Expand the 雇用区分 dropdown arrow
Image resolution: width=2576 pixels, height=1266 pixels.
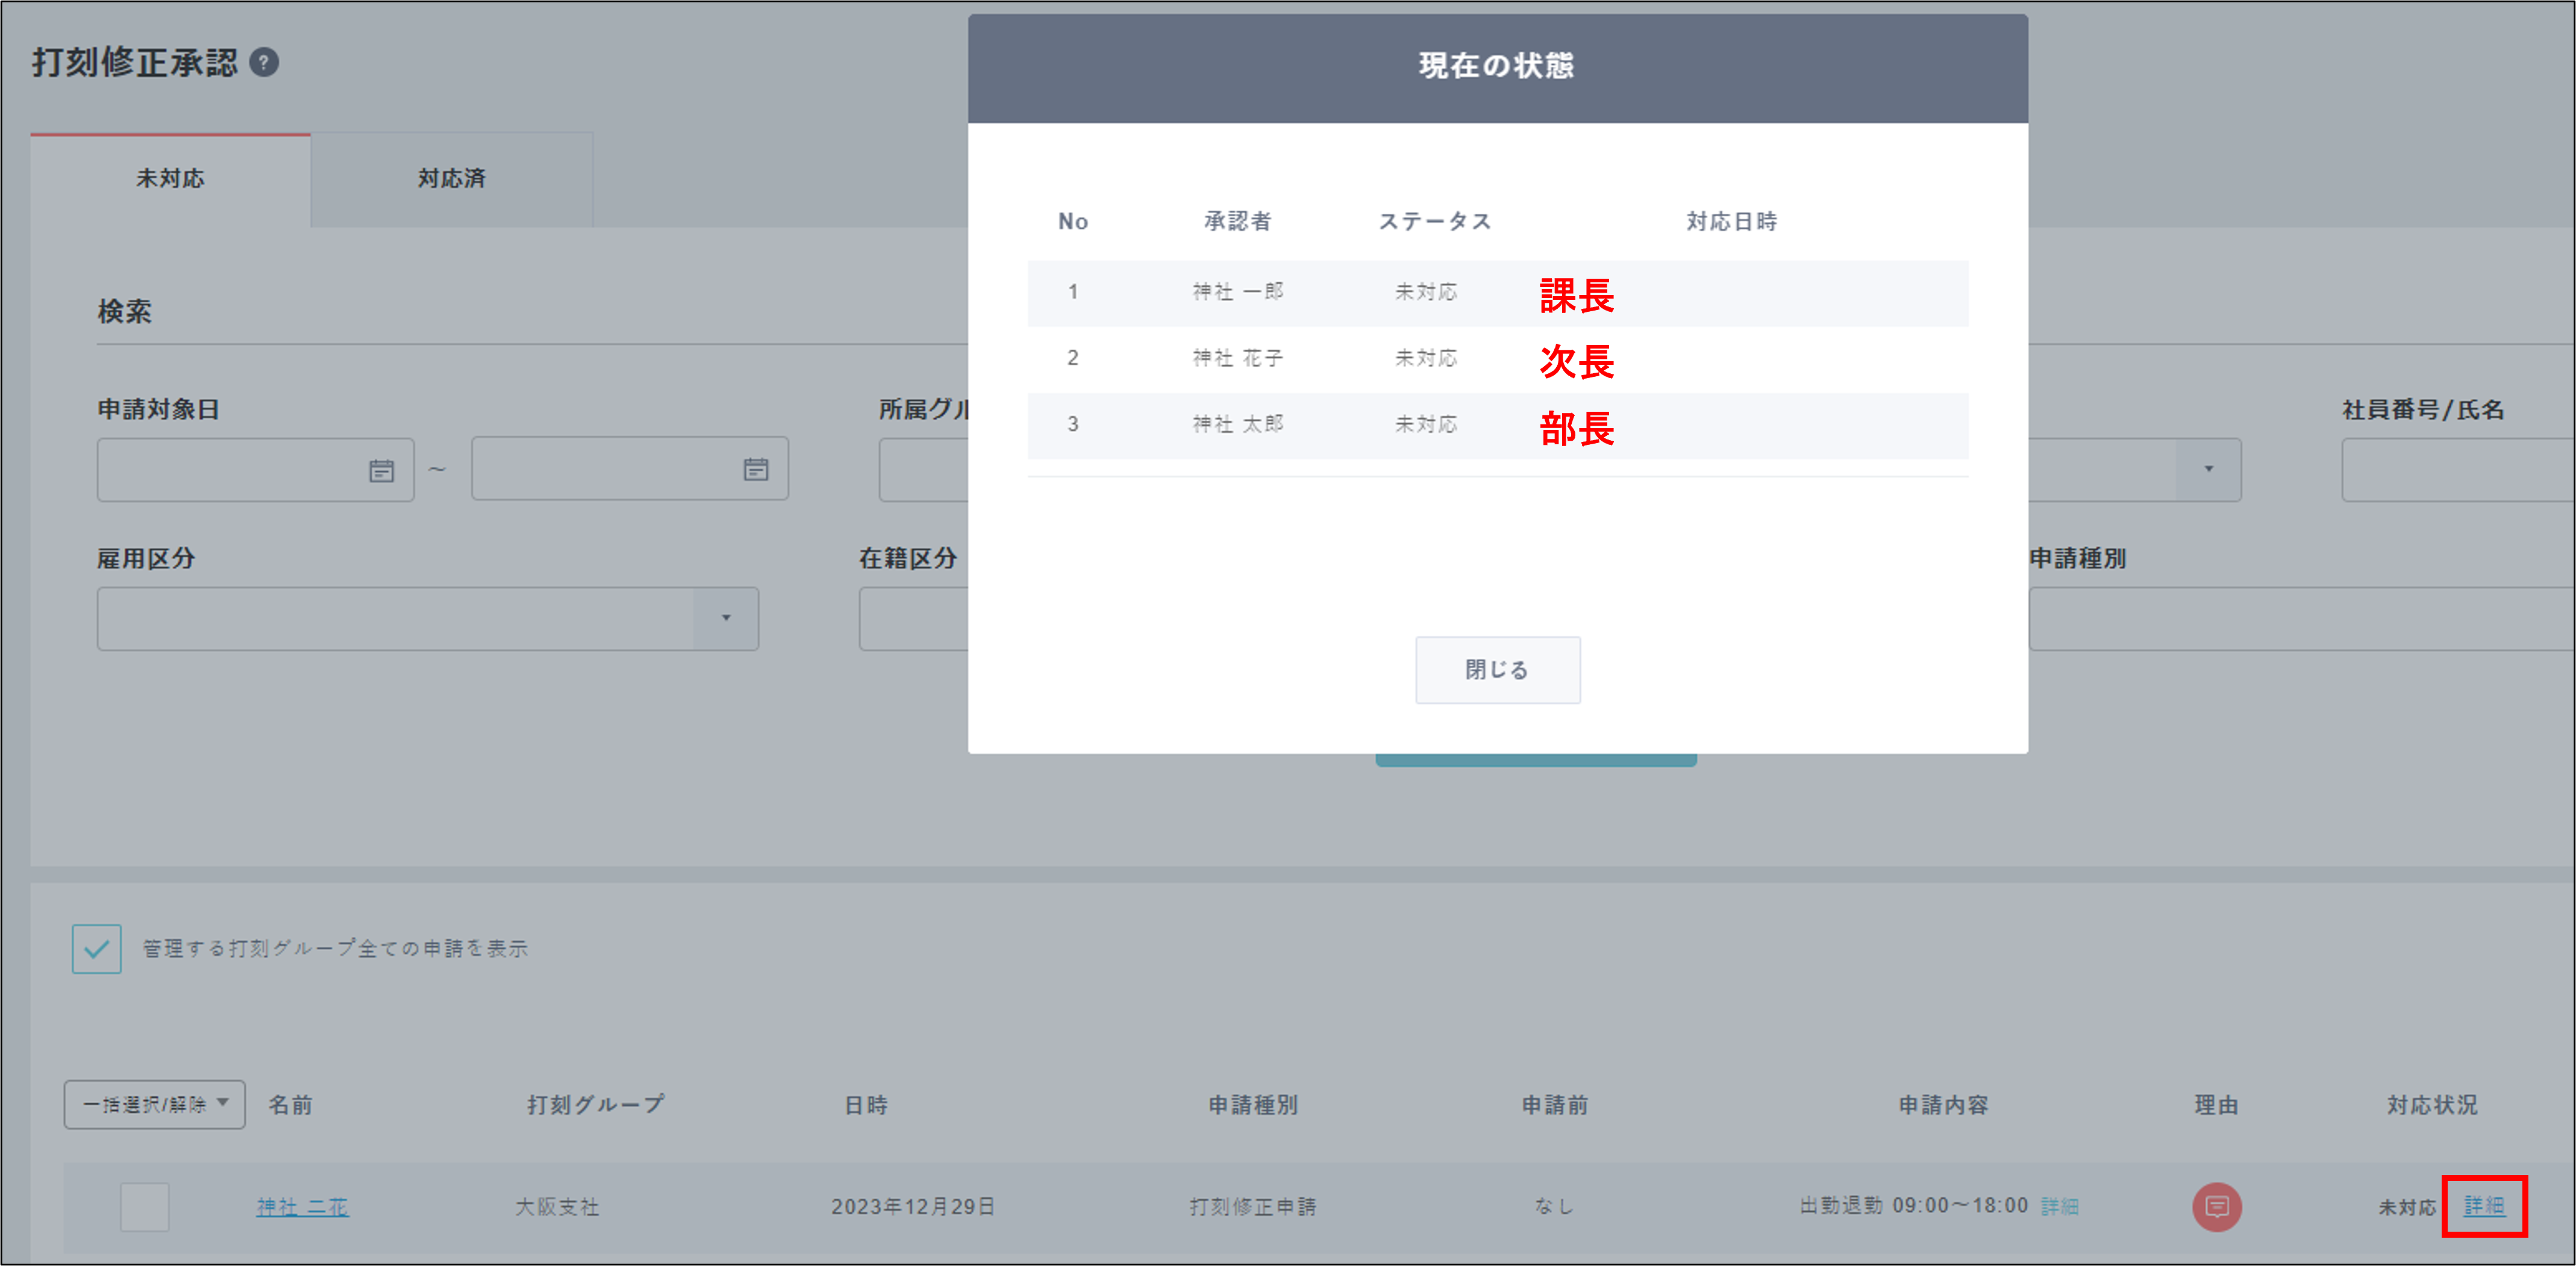coord(726,618)
